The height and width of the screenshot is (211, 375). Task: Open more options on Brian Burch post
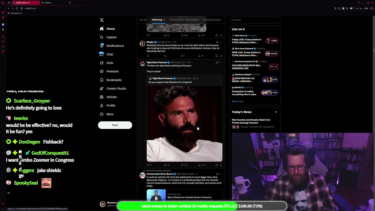coord(221,174)
